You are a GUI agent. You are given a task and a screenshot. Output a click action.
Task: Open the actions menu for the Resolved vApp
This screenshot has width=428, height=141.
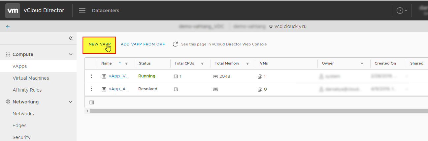(91, 89)
